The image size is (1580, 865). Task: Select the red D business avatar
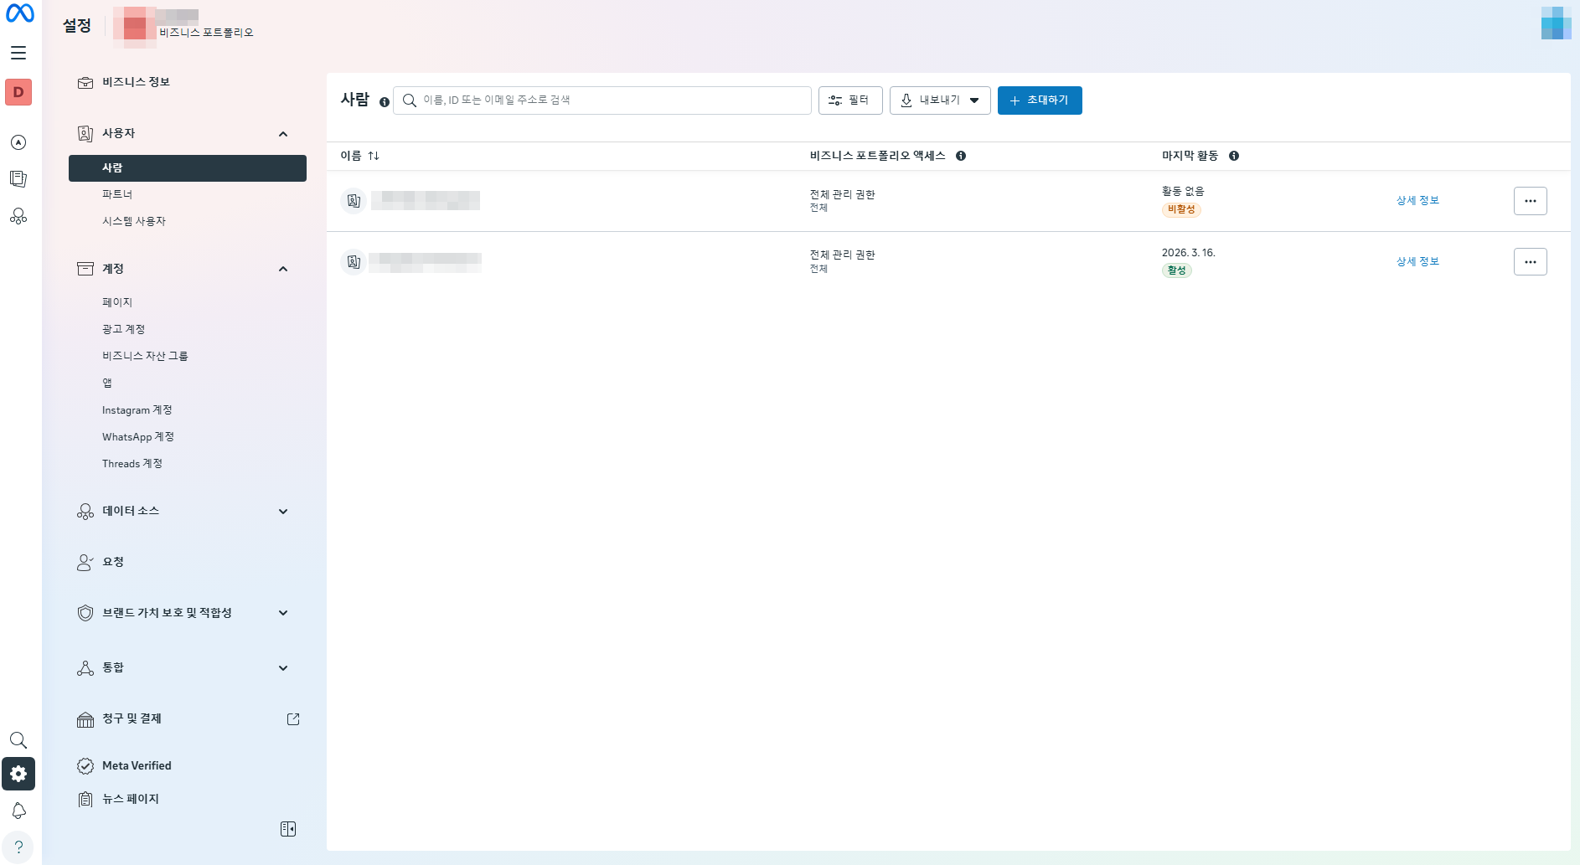[x=18, y=92]
